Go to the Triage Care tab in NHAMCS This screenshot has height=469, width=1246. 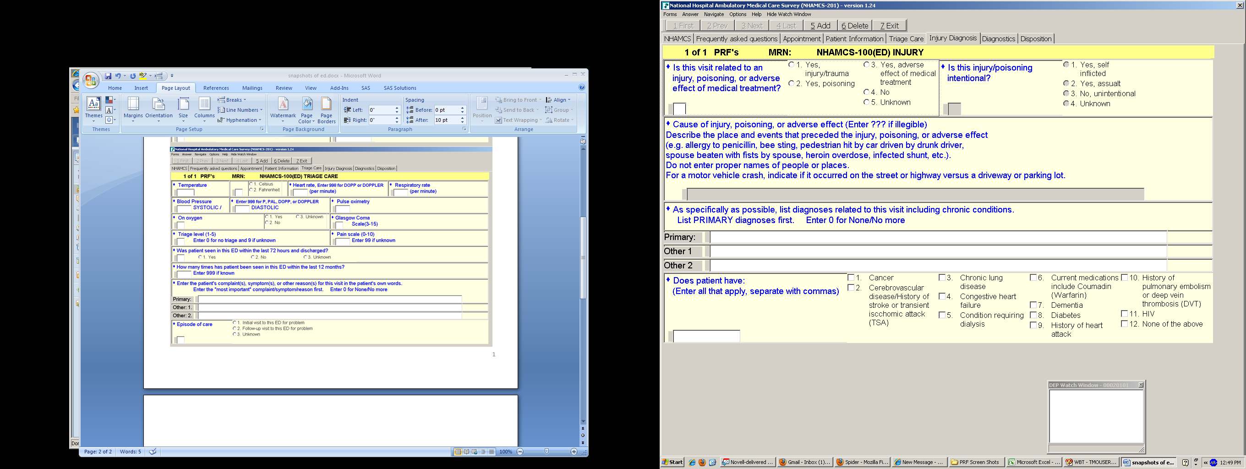pyautogui.click(x=906, y=38)
